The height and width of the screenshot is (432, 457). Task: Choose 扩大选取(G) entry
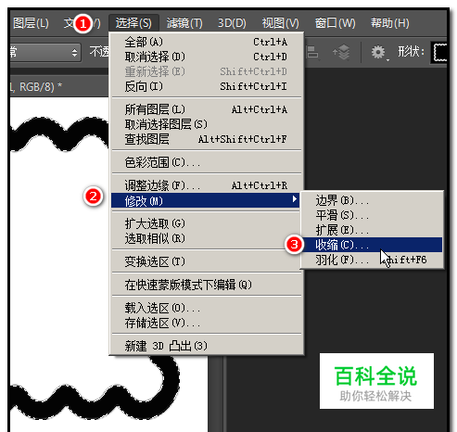206,223
